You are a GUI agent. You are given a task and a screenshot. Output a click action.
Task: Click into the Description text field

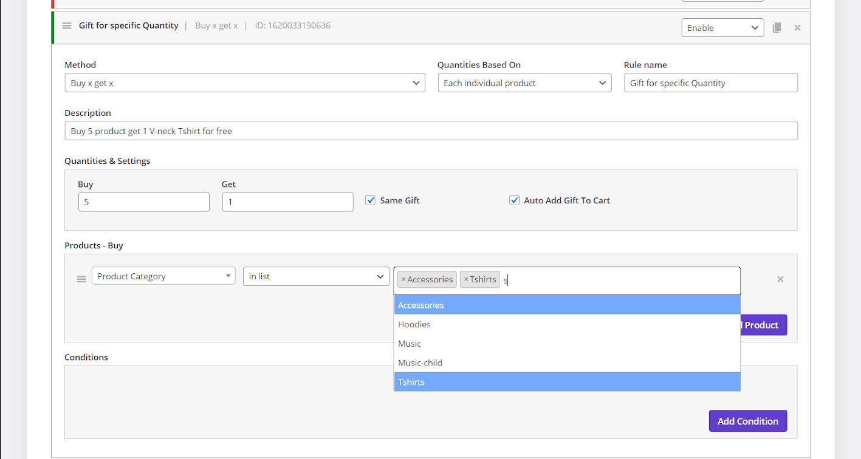tap(430, 131)
